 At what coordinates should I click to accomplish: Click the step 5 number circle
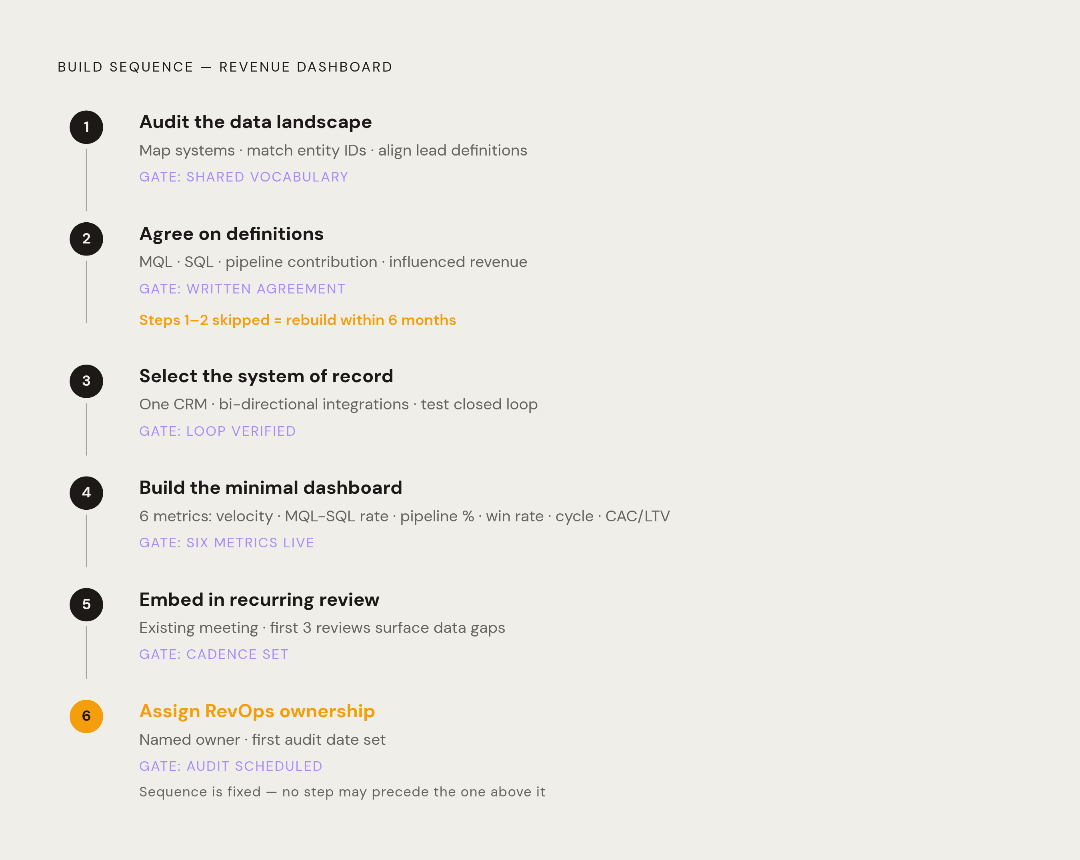[86, 604]
